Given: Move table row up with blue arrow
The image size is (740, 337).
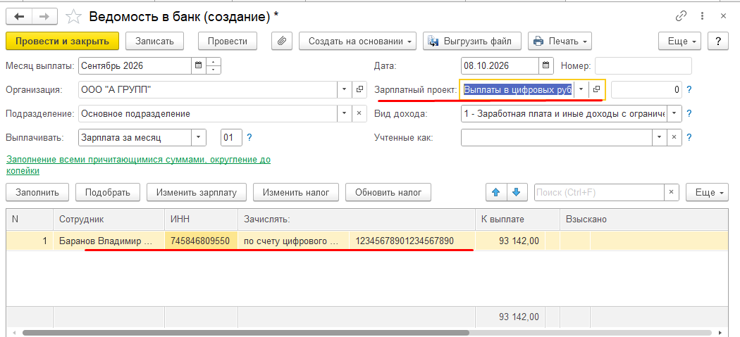Looking at the screenshot, I should click(495, 192).
